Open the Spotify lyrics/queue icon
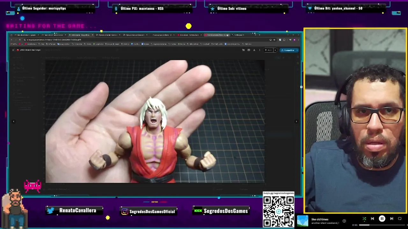The height and width of the screenshot is (229, 408). coord(400,219)
